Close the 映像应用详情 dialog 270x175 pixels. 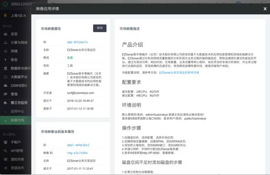(265, 9)
